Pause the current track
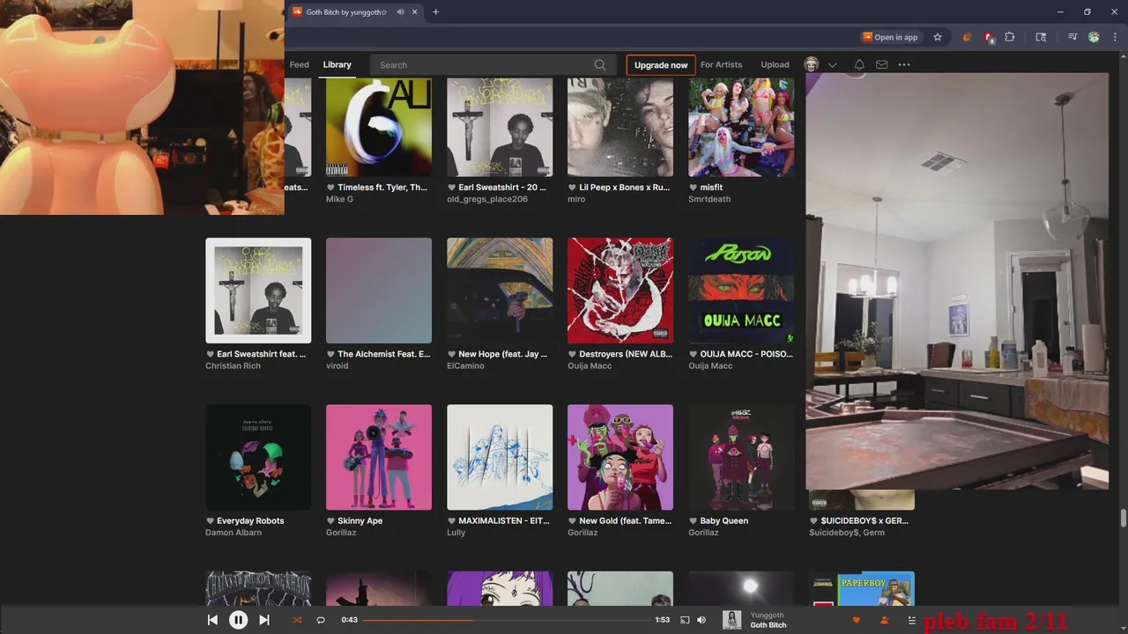1128x634 pixels. tap(238, 620)
